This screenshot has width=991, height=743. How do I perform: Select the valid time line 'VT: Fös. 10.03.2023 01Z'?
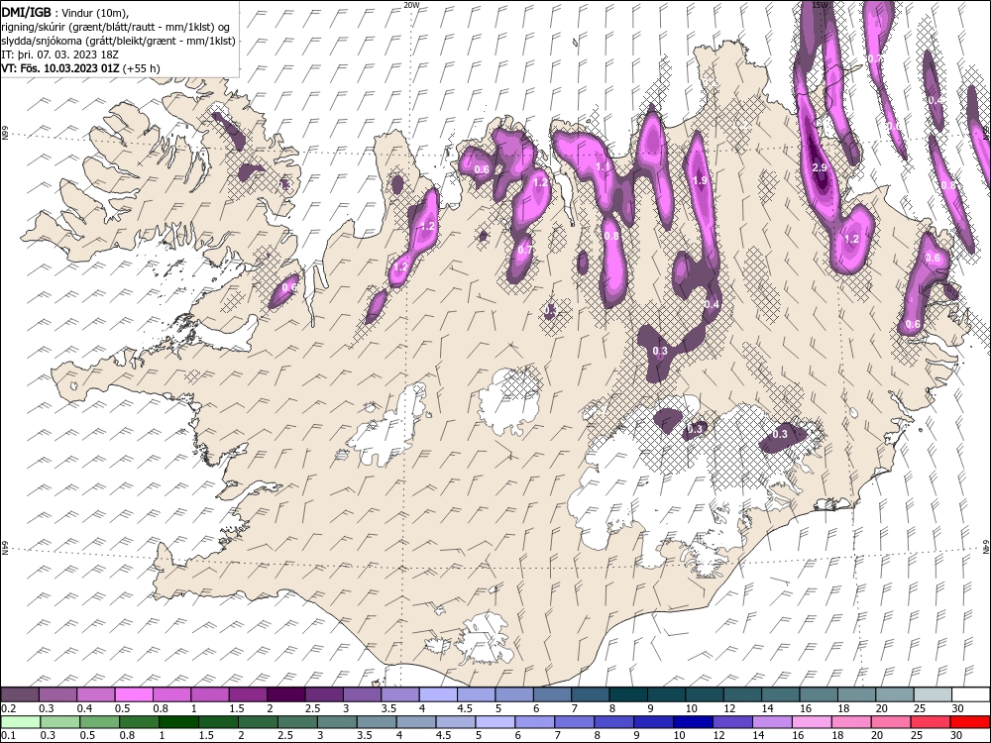(60, 68)
